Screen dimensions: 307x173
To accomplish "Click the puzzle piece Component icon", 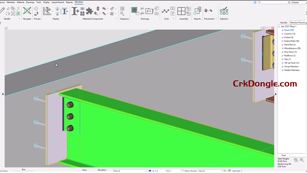I will (89, 11).
